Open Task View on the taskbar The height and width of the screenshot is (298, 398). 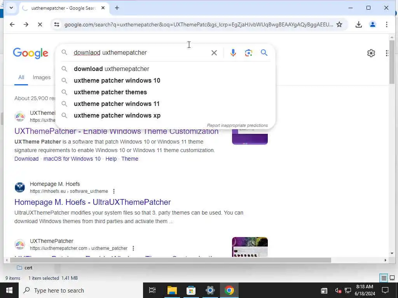pos(152,290)
